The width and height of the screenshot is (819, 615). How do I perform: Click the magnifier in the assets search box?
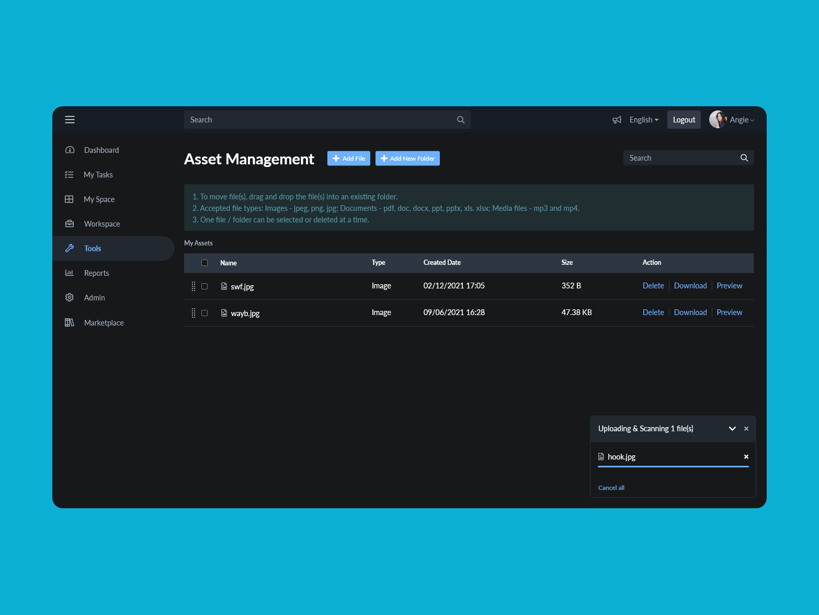(744, 158)
